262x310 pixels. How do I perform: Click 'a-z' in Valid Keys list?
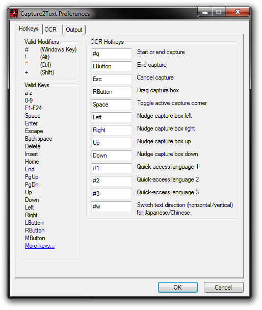28,93
